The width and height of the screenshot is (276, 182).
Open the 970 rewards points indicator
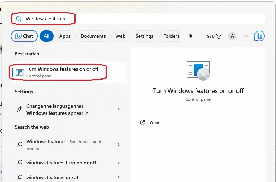click(x=214, y=36)
